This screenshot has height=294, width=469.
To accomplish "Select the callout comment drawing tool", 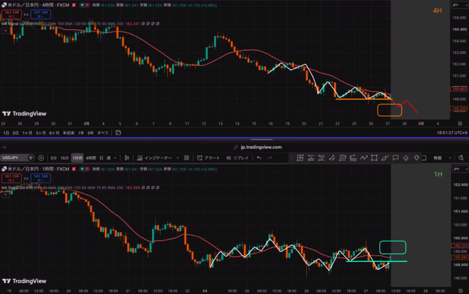I will (x=395, y=158).
